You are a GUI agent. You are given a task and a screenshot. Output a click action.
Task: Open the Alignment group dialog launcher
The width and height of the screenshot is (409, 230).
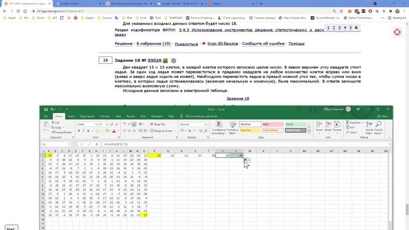point(176,137)
